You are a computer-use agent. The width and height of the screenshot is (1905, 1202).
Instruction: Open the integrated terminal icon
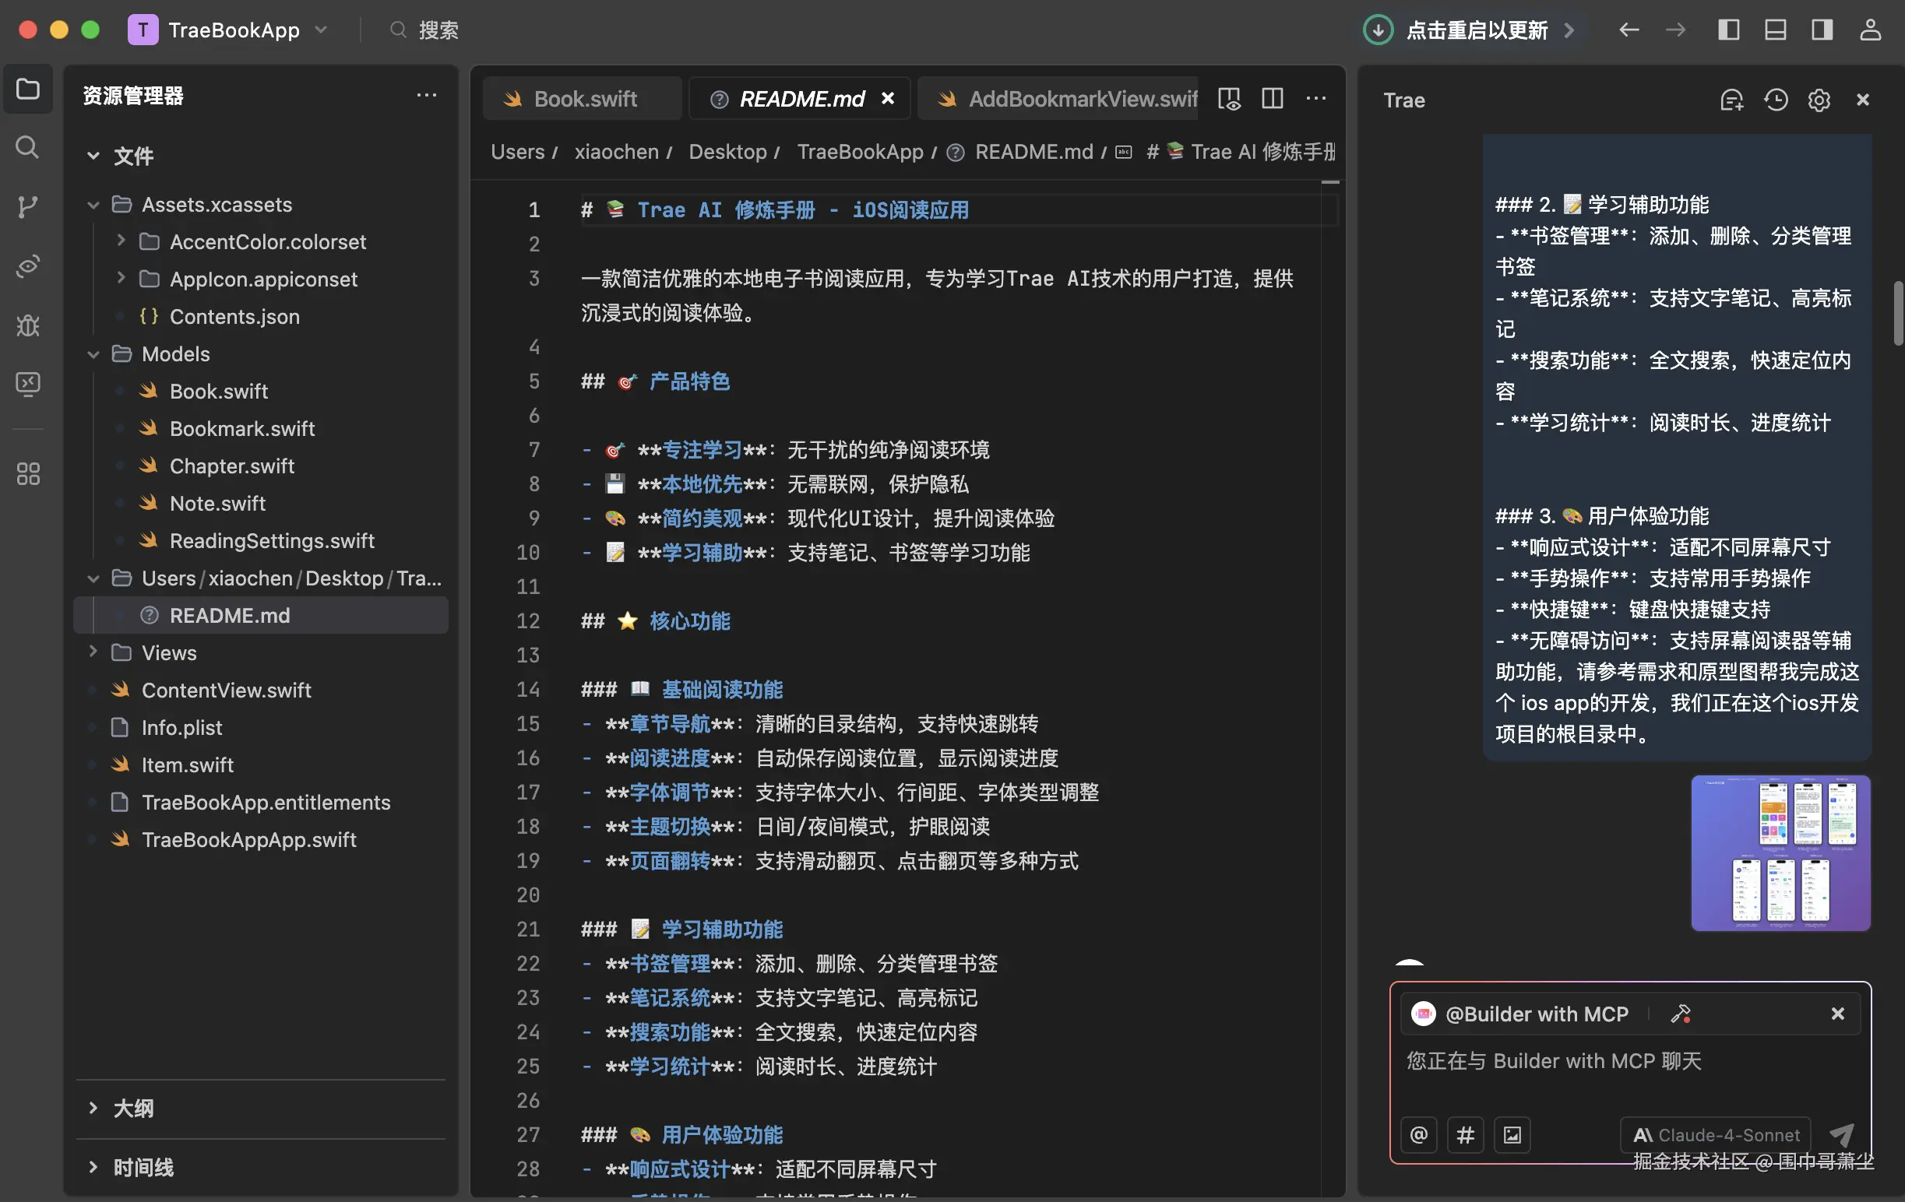tap(28, 385)
